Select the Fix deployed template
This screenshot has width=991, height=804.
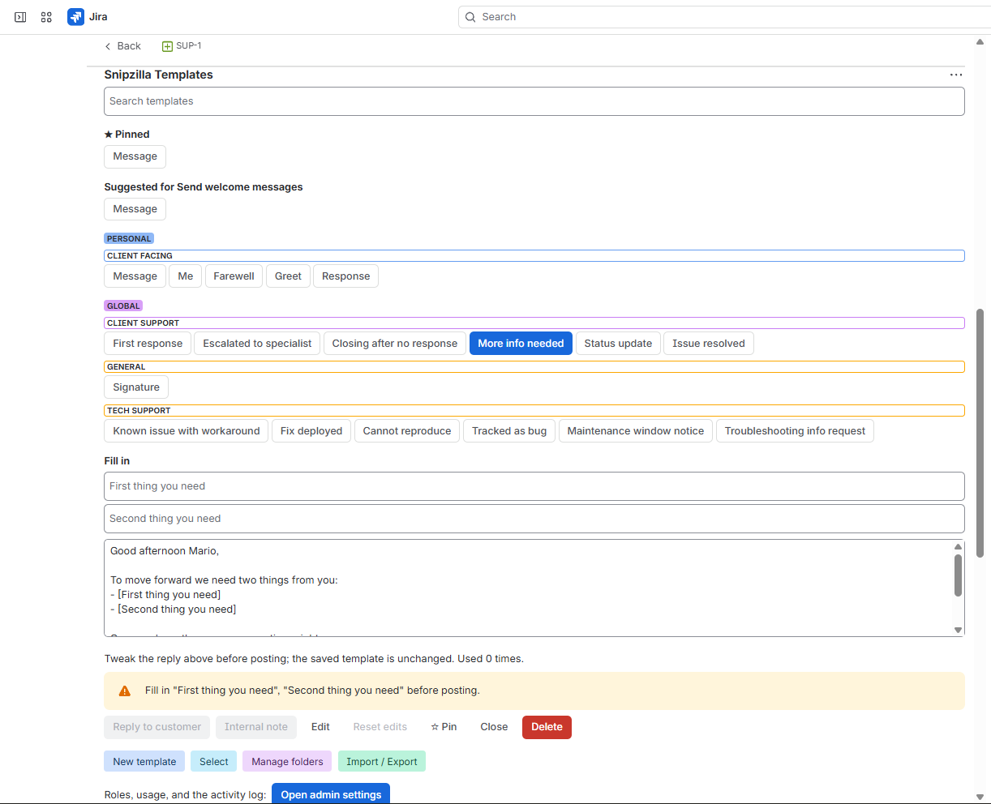tap(311, 431)
